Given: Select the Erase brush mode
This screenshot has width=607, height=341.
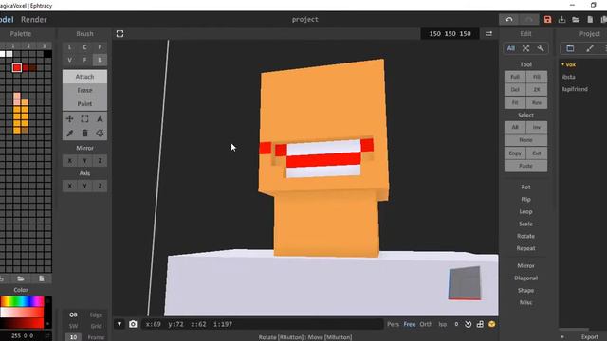Looking at the screenshot, I should 84,90.
